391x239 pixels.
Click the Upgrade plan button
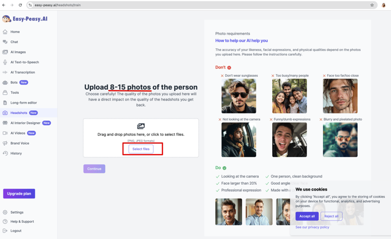pos(19,194)
